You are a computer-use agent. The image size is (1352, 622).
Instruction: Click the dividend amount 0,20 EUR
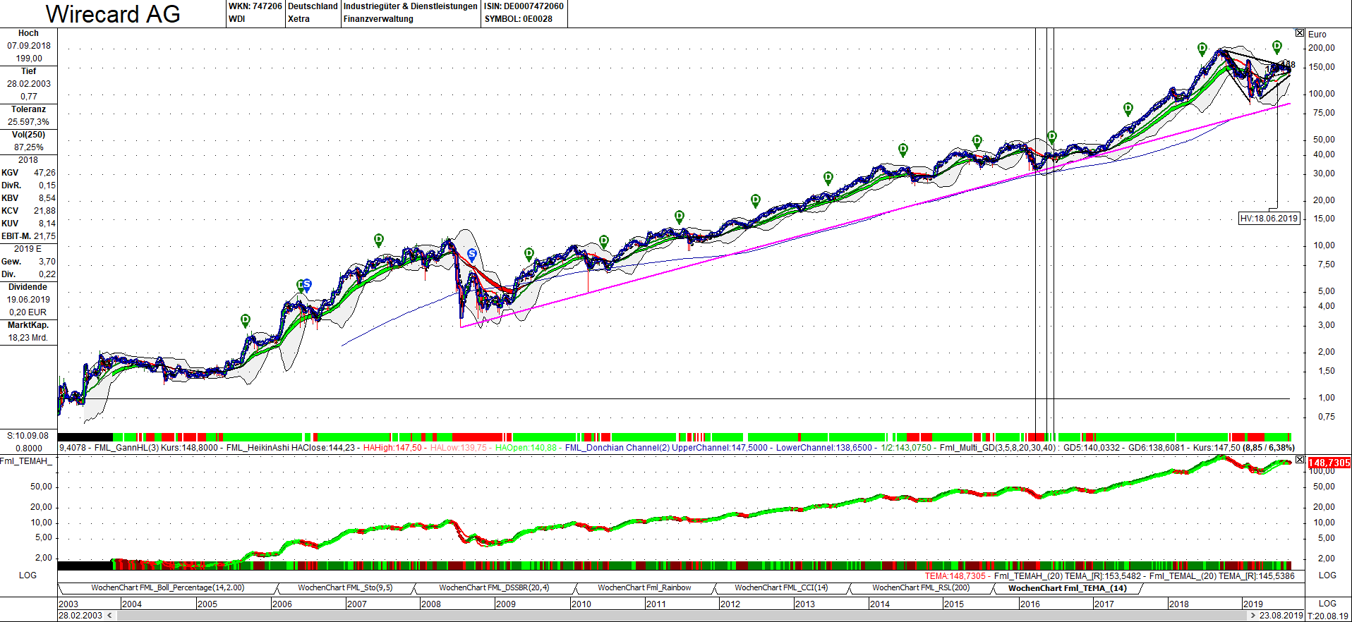28,312
